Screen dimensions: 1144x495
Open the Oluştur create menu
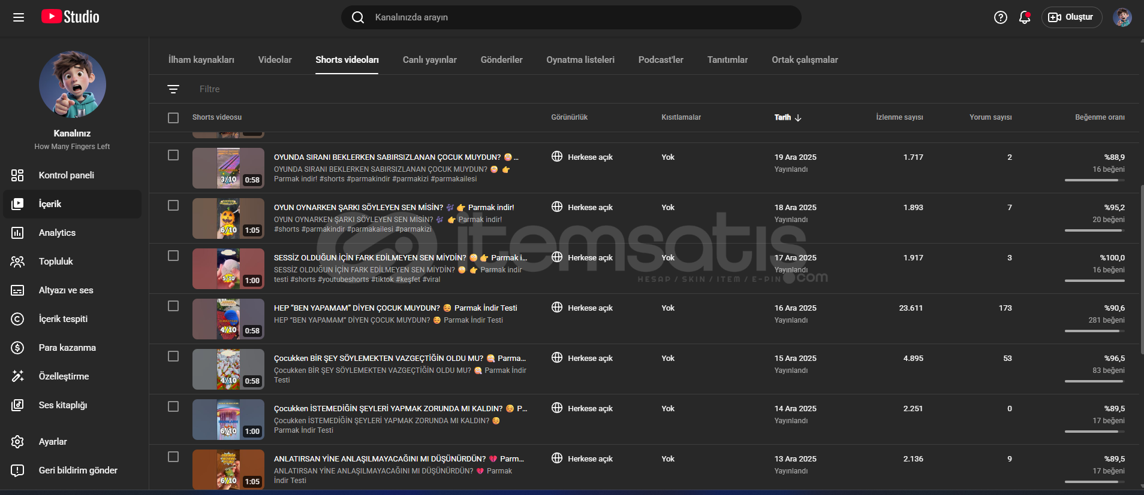[x=1071, y=17]
